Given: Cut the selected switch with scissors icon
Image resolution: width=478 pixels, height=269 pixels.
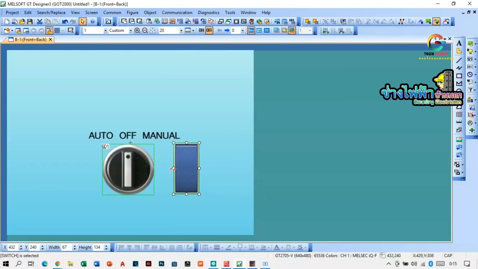Looking at the screenshot, I should tap(40, 22).
